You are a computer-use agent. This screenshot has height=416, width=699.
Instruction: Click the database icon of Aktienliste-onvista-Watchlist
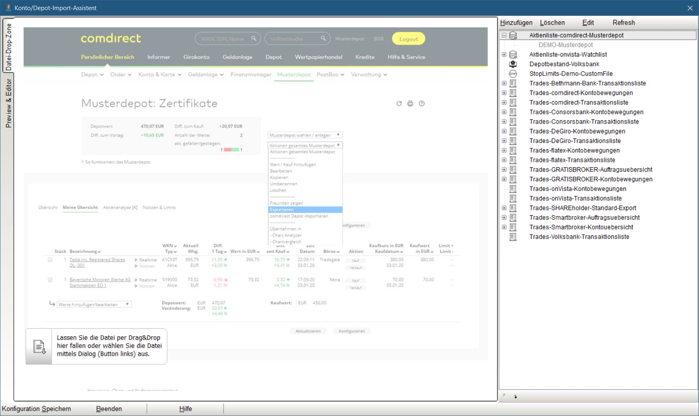coord(513,55)
